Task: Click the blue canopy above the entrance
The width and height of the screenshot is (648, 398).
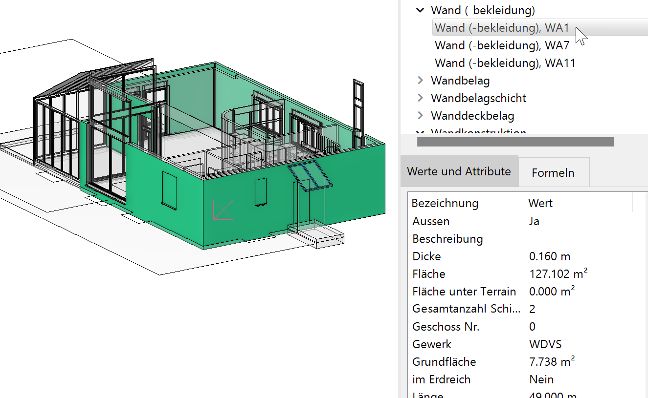Action: (x=310, y=176)
